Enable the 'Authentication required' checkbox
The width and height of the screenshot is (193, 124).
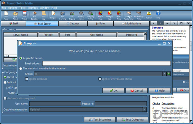point(5,98)
